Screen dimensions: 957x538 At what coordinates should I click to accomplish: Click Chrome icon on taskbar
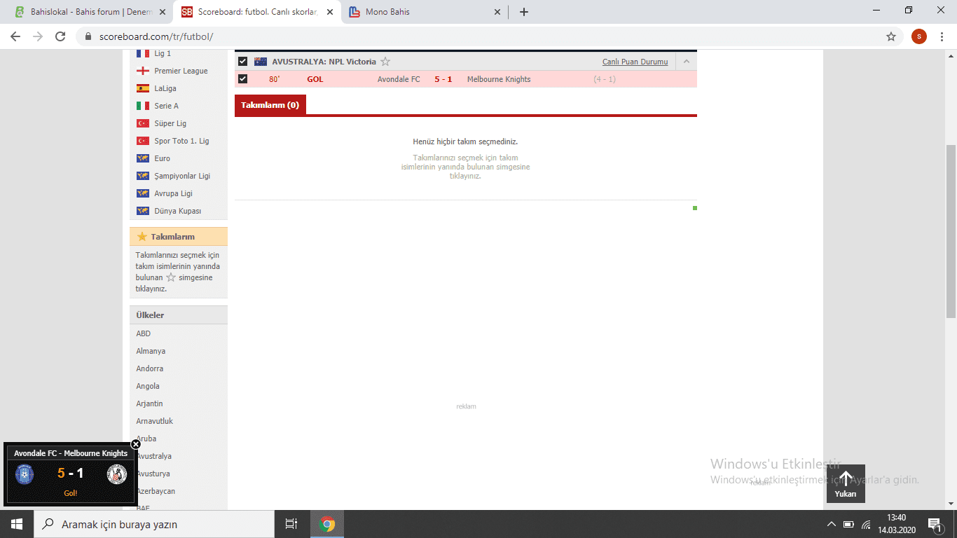tap(326, 524)
